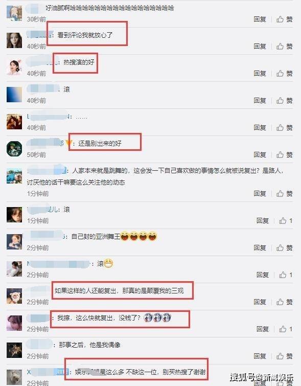Reply to '如果这样的人还能复出' comment
Viewport: 301px width, 386px height.
point(260,302)
